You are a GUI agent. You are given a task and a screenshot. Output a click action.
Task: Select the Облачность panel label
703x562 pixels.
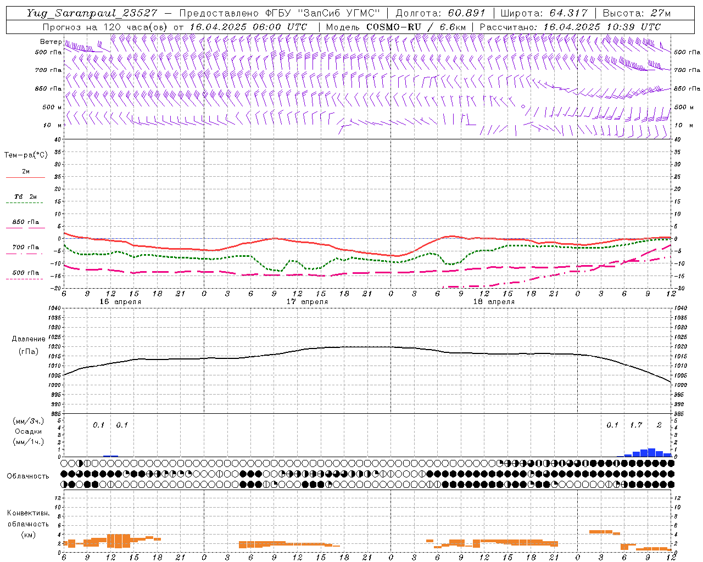click(x=27, y=476)
